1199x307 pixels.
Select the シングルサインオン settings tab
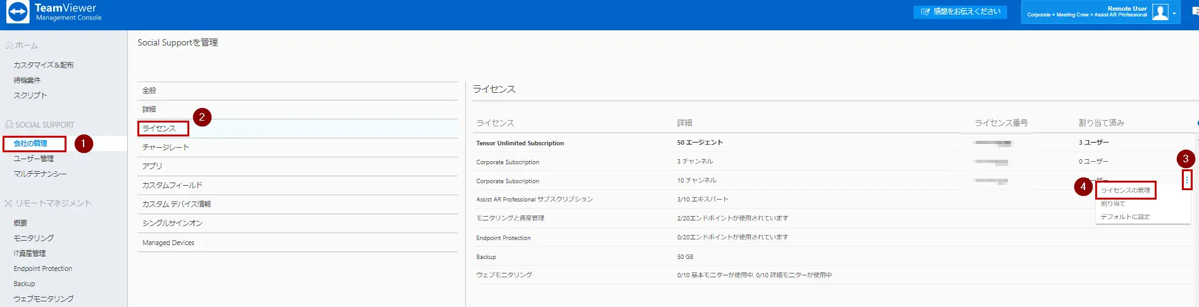[x=298, y=223]
